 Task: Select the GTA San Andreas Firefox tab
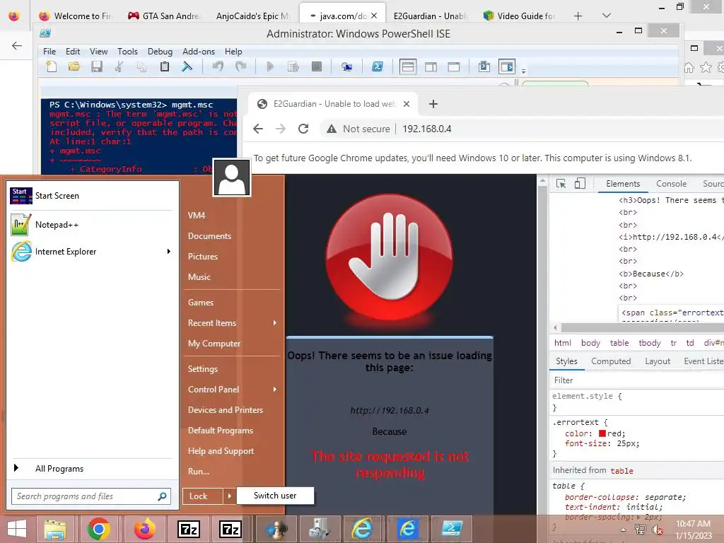pos(164,16)
